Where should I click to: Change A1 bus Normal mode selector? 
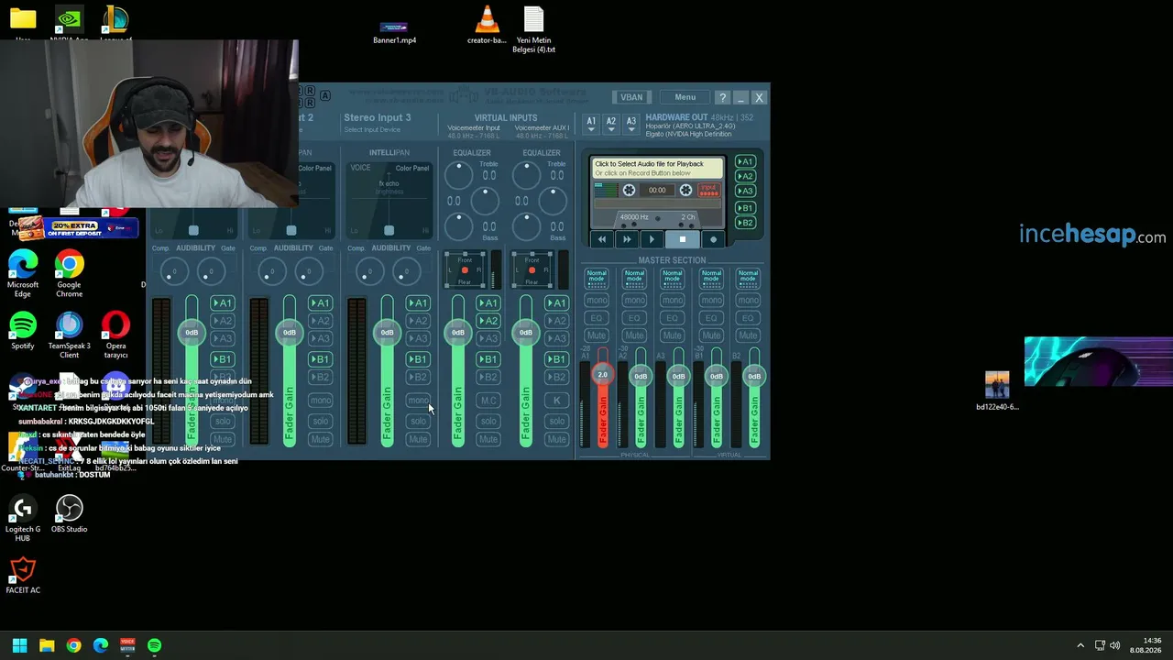pos(597,279)
